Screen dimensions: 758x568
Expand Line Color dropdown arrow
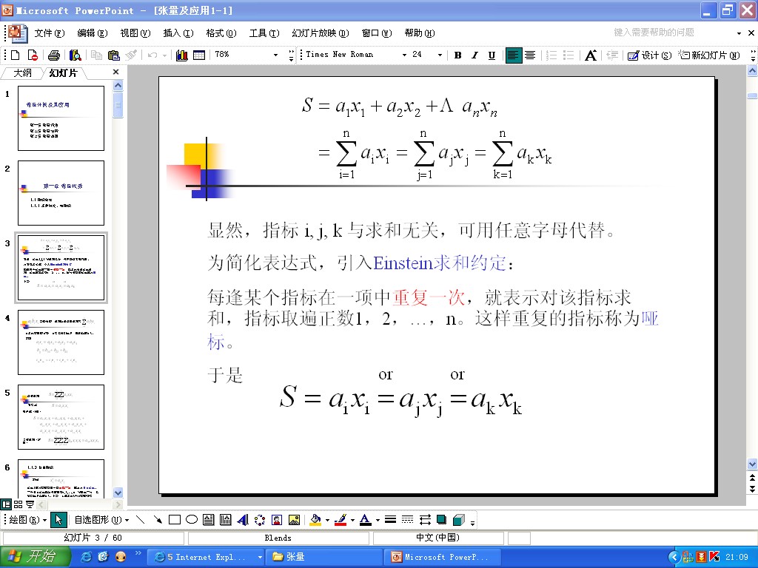click(352, 520)
